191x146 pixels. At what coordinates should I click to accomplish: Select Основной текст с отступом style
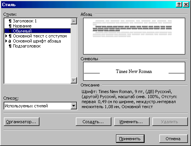coord(38,36)
